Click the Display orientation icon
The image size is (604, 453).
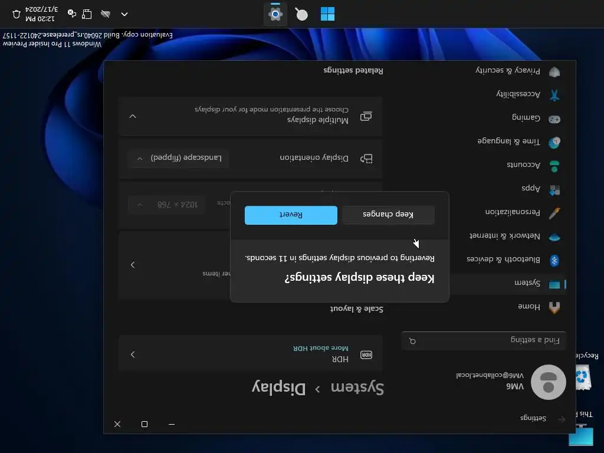coord(366,158)
